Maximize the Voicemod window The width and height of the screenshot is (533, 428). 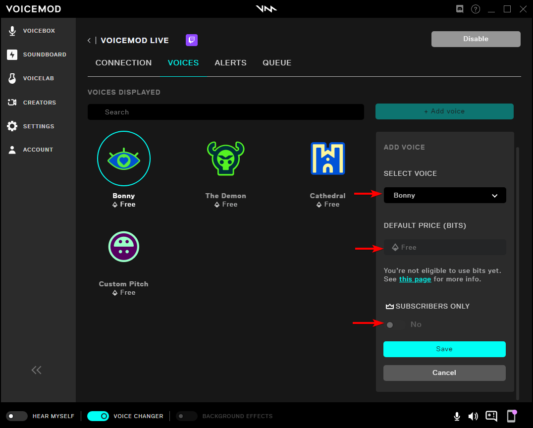pos(507,9)
